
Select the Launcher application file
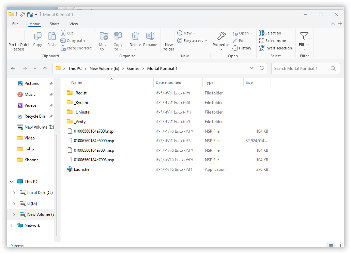pos(82,169)
